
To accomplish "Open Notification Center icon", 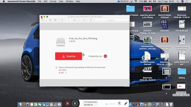I will point(187,1).
